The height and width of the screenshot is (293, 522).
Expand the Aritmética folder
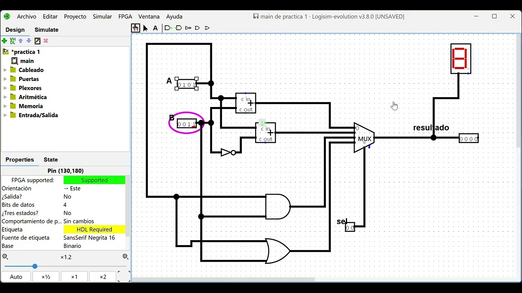pos(5,97)
